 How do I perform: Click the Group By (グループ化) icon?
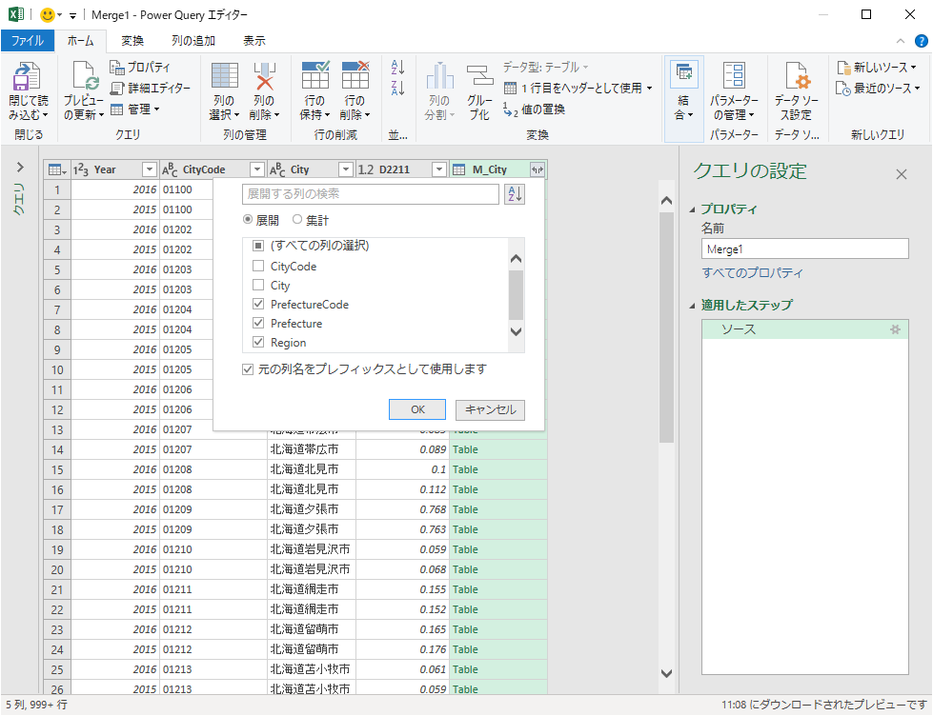tap(479, 78)
